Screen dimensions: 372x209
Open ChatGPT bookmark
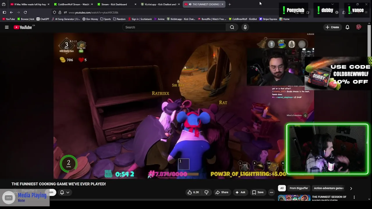(43, 19)
